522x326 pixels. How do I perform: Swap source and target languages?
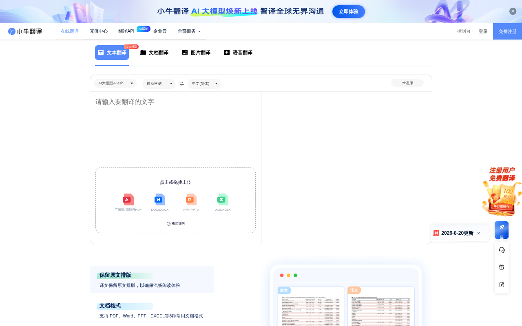coord(181,84)
